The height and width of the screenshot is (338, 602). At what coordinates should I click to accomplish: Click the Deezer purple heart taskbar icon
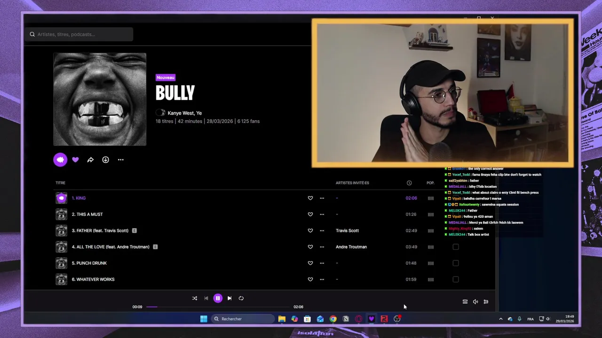tap(372, 319)
